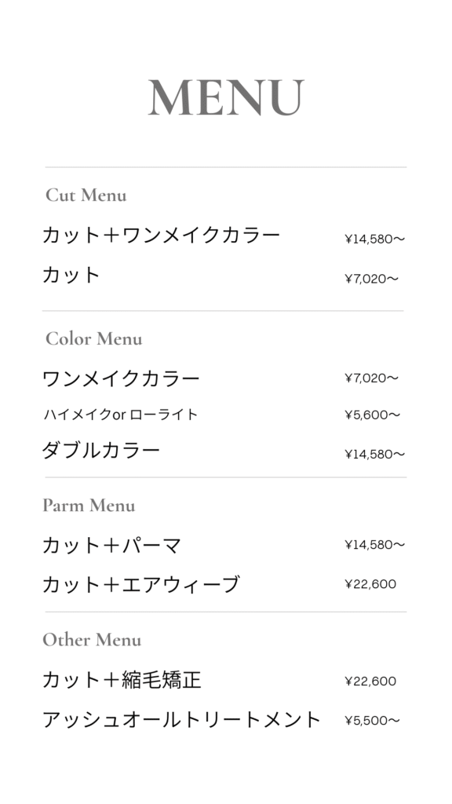Click the カット item under Cut Menu
Screen dimensions: 452x804
pyautogui.click(x=71, y=275)
